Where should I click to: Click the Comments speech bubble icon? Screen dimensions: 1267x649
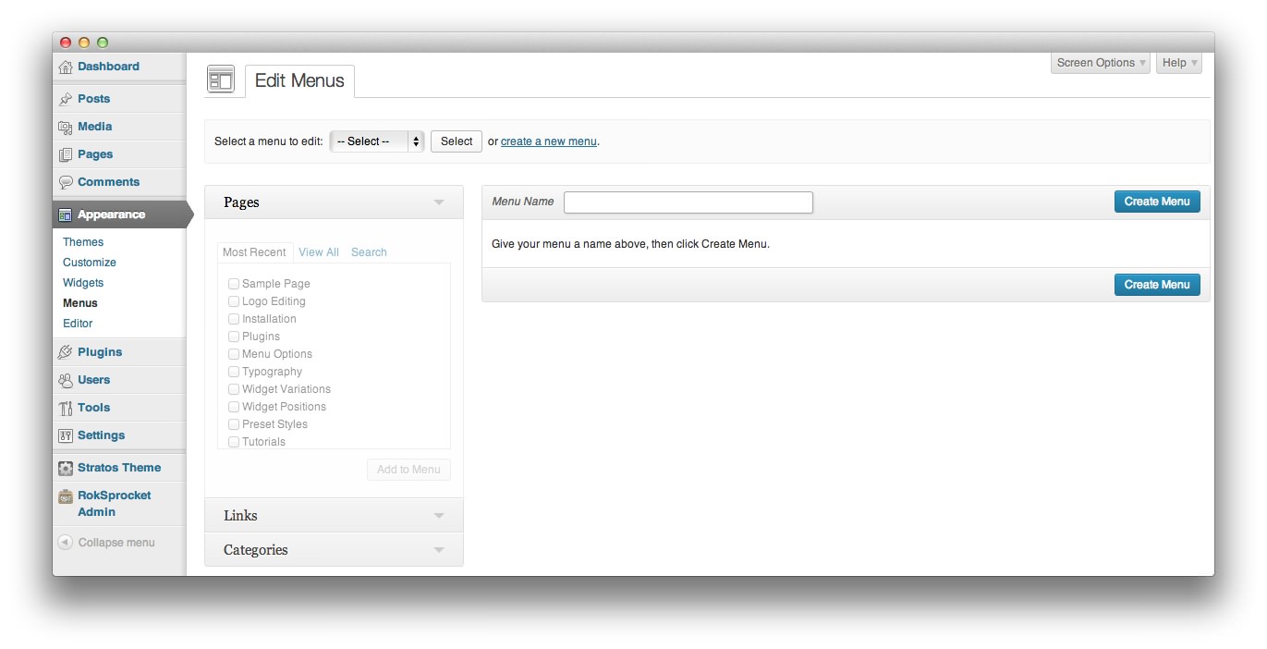coord(66,182)
